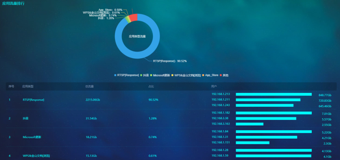Click the red 其他 donut chart slice

[134, 17]
